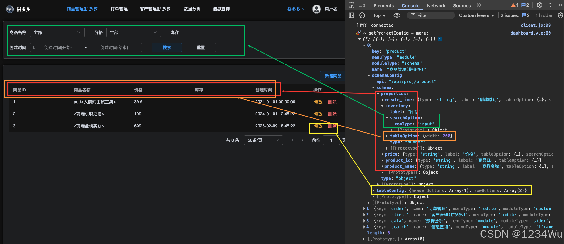
Task: Collapse the properties tree node
Action: click(378, 94)
